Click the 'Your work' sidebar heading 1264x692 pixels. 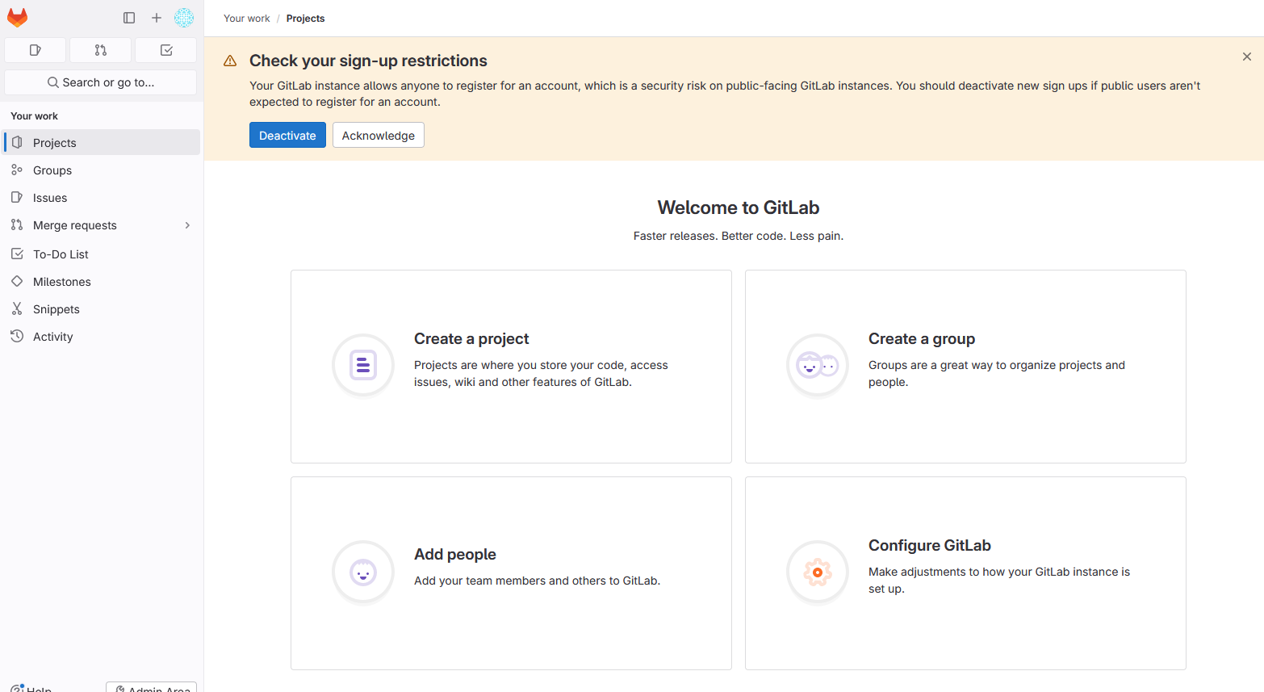click(x=34, y=116)
